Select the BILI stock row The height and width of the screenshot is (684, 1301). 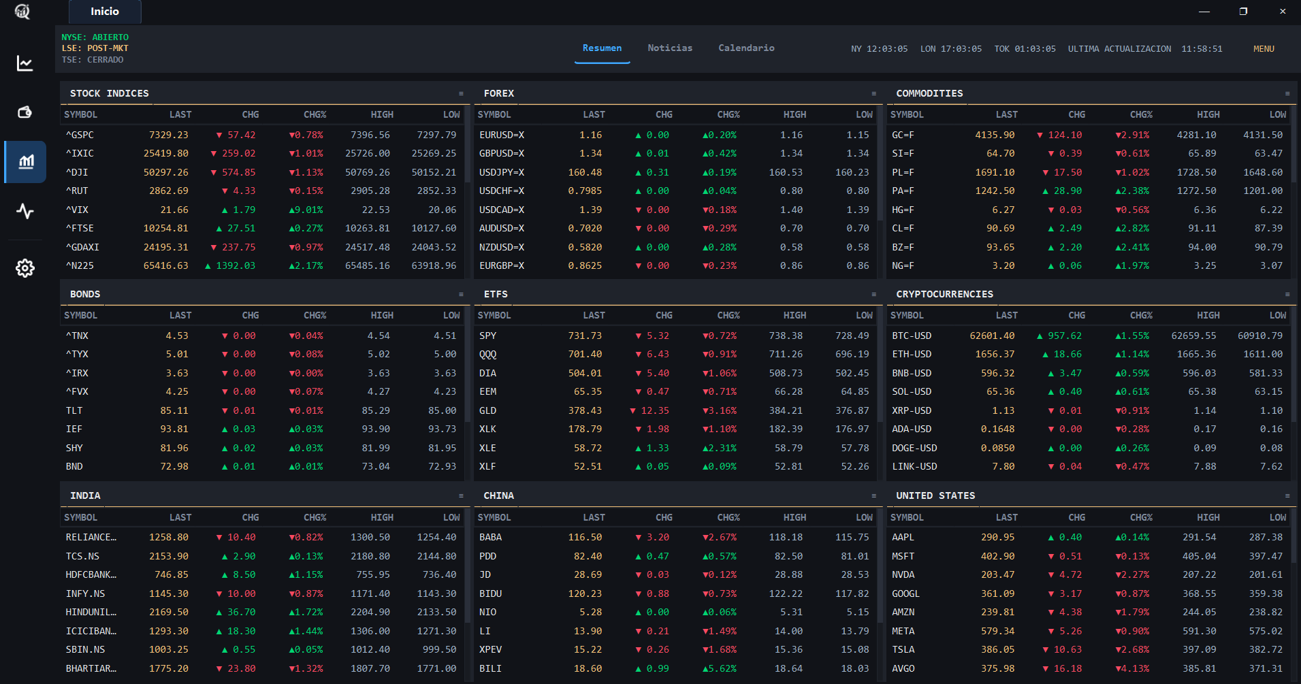[x=675, y=668]
